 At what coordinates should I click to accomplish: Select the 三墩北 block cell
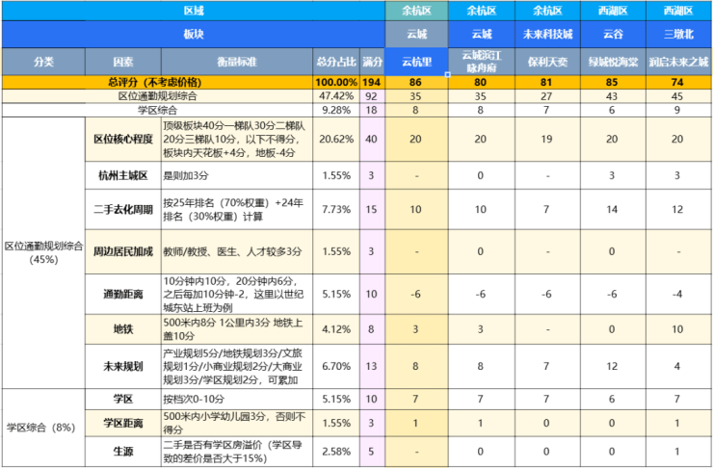(x=679, y=34)
